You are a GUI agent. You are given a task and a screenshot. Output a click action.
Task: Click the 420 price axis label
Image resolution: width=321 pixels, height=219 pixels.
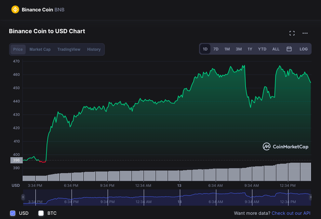(x=16, y=128)
